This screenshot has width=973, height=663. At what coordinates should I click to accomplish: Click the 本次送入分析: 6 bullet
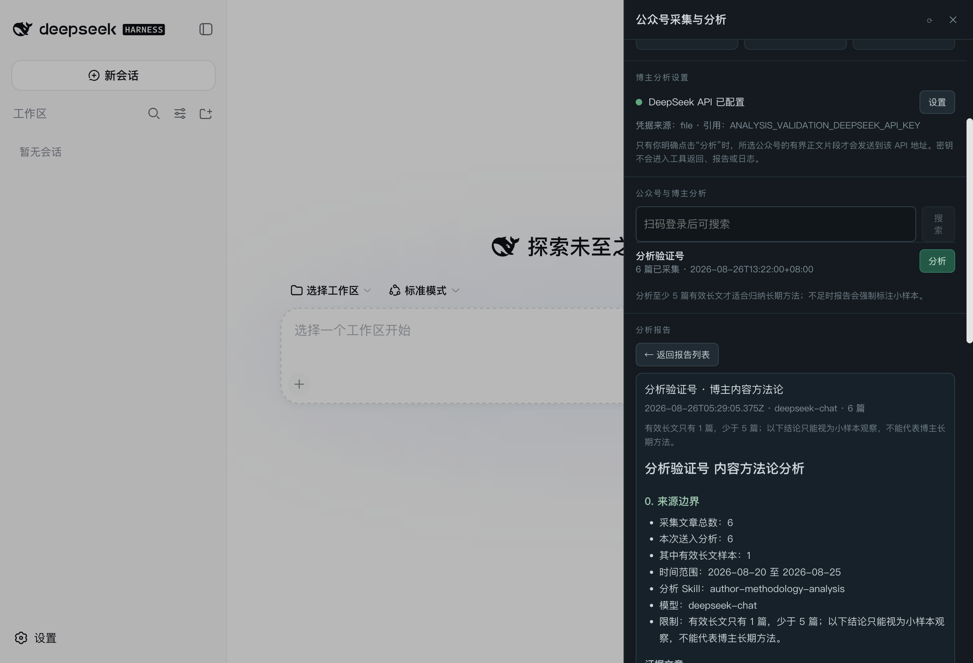pos(696,539)
